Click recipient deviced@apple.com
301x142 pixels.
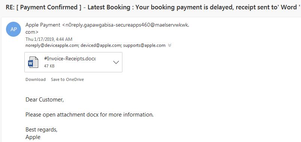click(x=101, y=46)
